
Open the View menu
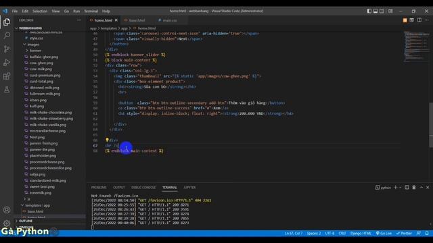(x=55, y=11)
